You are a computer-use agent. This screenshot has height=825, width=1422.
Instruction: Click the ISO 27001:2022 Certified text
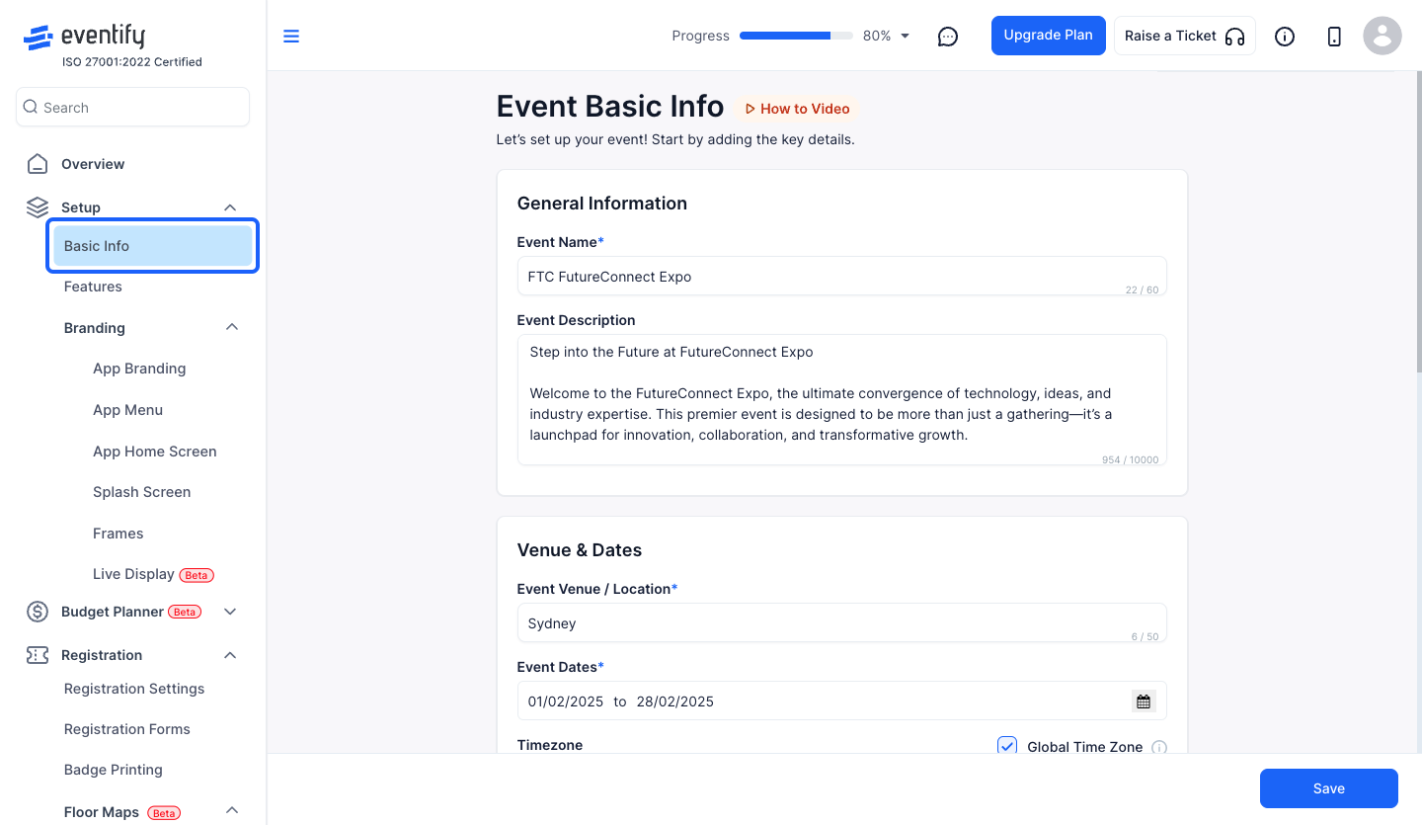[132, 62]
